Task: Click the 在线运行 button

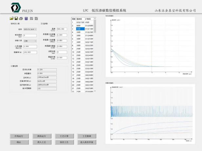Action: pyautogui.click(x=19, y=136)
